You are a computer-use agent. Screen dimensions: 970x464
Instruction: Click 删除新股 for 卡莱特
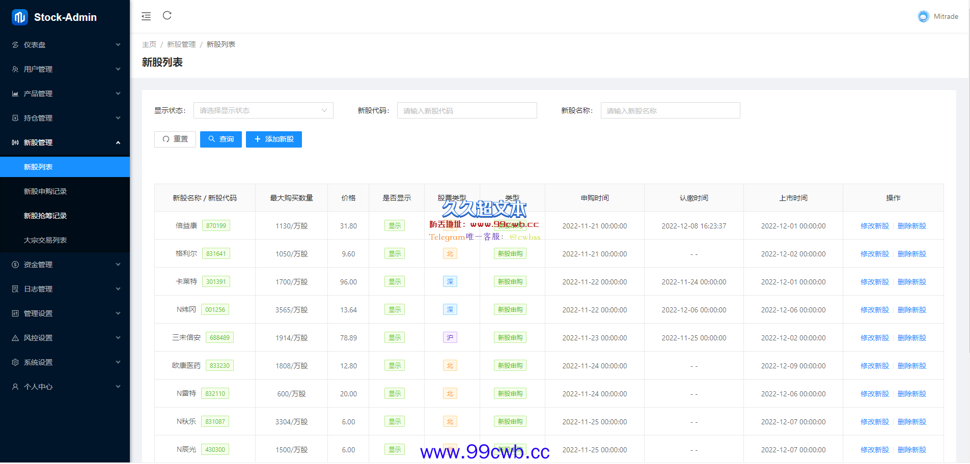pyautogui.click(x=912, y=282)
